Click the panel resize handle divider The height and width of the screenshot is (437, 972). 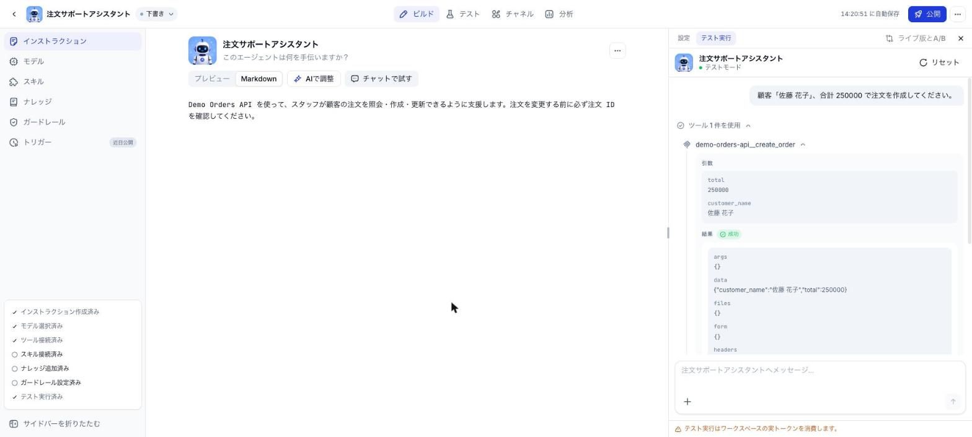668,233
